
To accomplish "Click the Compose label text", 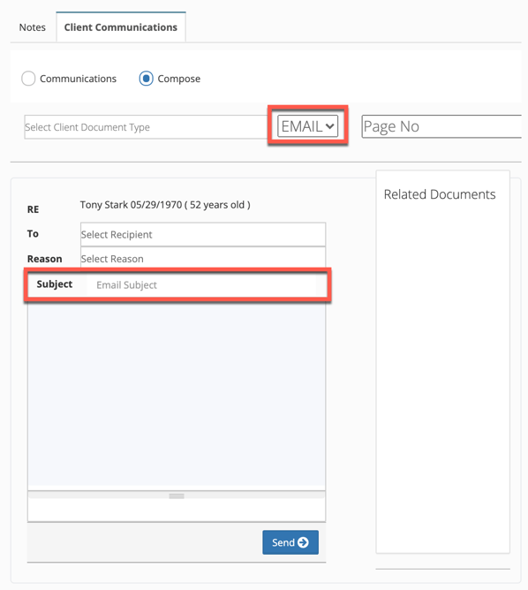I will click(x=179, y=79).
